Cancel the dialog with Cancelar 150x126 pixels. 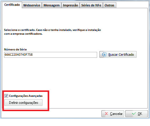[x=113, y=113]
